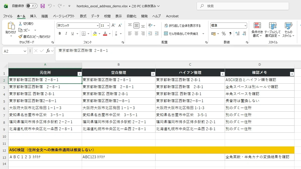Click the bottom align icon
Screen dimensions: 301x169
pyautogui.click(x=143, y=26)
